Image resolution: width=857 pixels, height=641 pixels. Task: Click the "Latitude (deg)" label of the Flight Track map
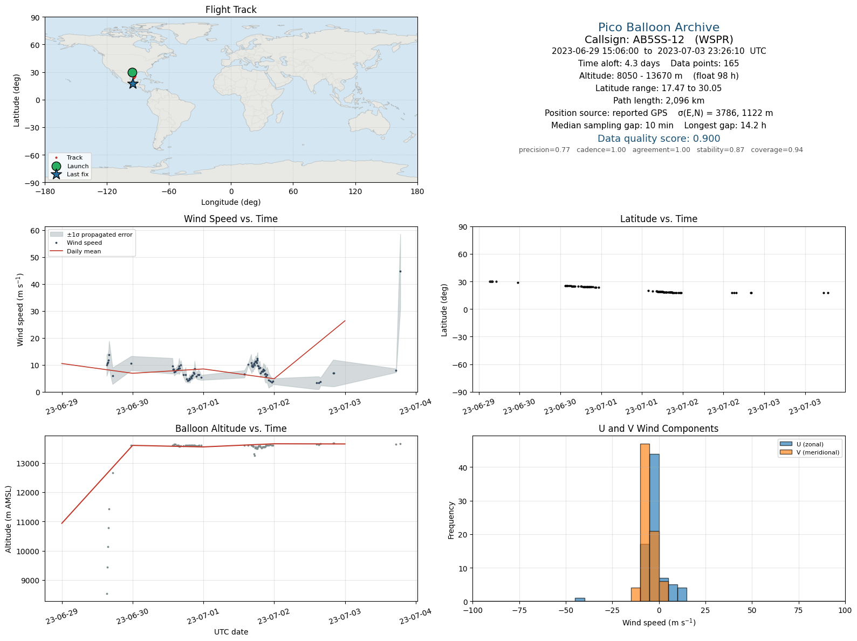(17, 100)
